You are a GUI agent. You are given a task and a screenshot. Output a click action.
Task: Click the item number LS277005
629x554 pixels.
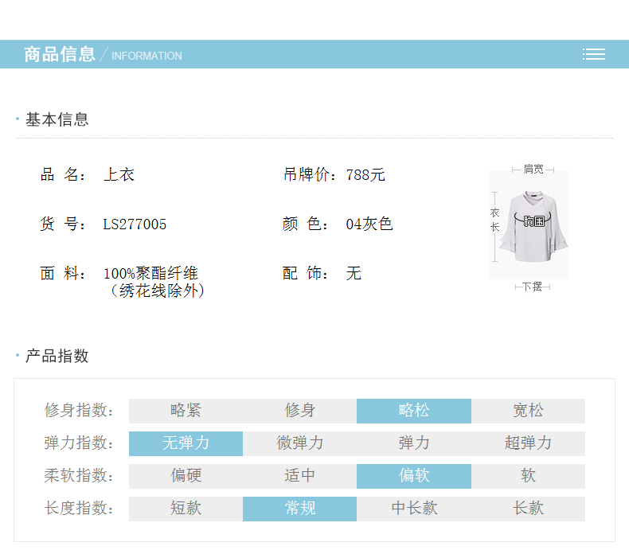(x=135, y=224)
